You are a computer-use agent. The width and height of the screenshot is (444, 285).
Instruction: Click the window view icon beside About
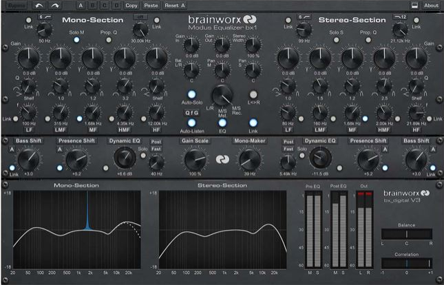tap(414, 6)
